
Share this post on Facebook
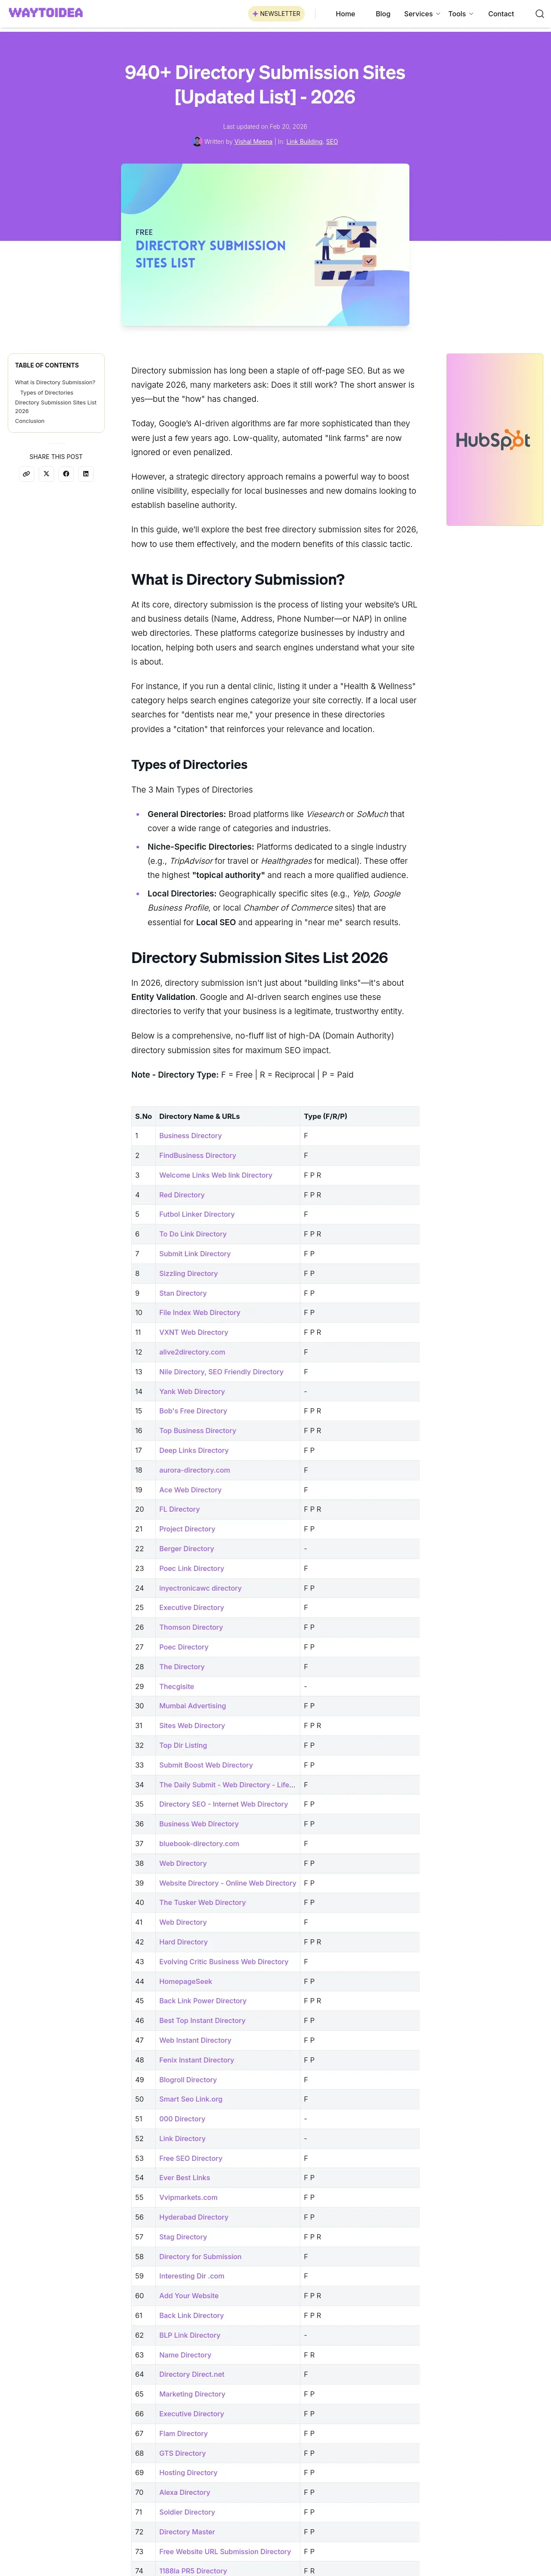point(66,474)
